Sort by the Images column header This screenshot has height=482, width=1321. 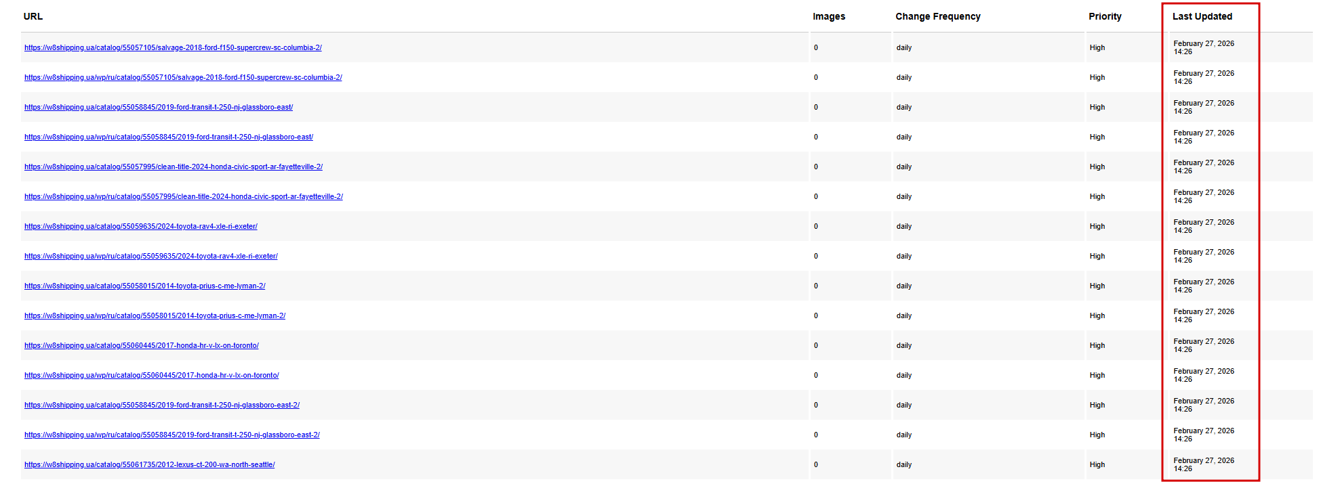(x=829, y=16)
